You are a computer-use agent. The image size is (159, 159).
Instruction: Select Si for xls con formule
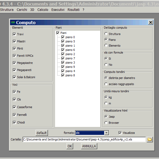point(106,59)
